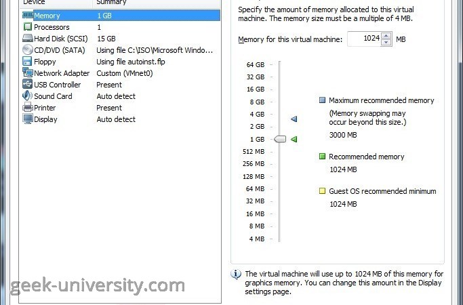Click 'Custom (VMnet0)' summary text
463x305 pixels.
point(125,73)
